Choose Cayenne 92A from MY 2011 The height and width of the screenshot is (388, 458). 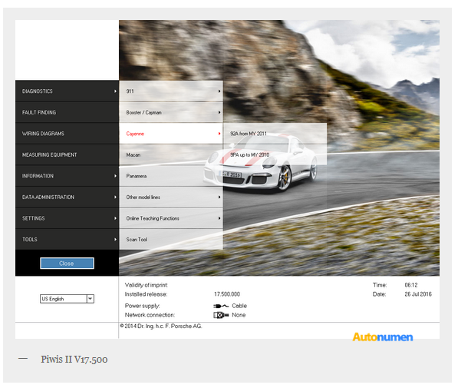[275, 134]
